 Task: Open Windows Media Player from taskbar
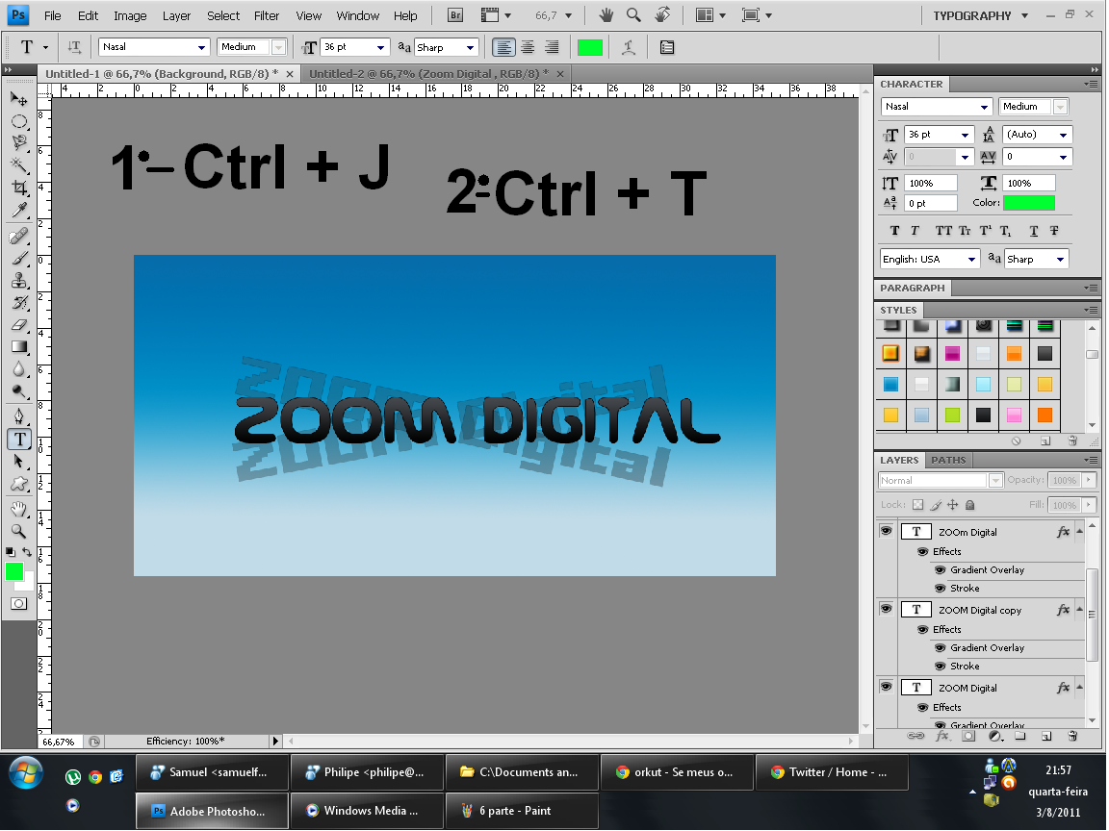tap(367, 811)
